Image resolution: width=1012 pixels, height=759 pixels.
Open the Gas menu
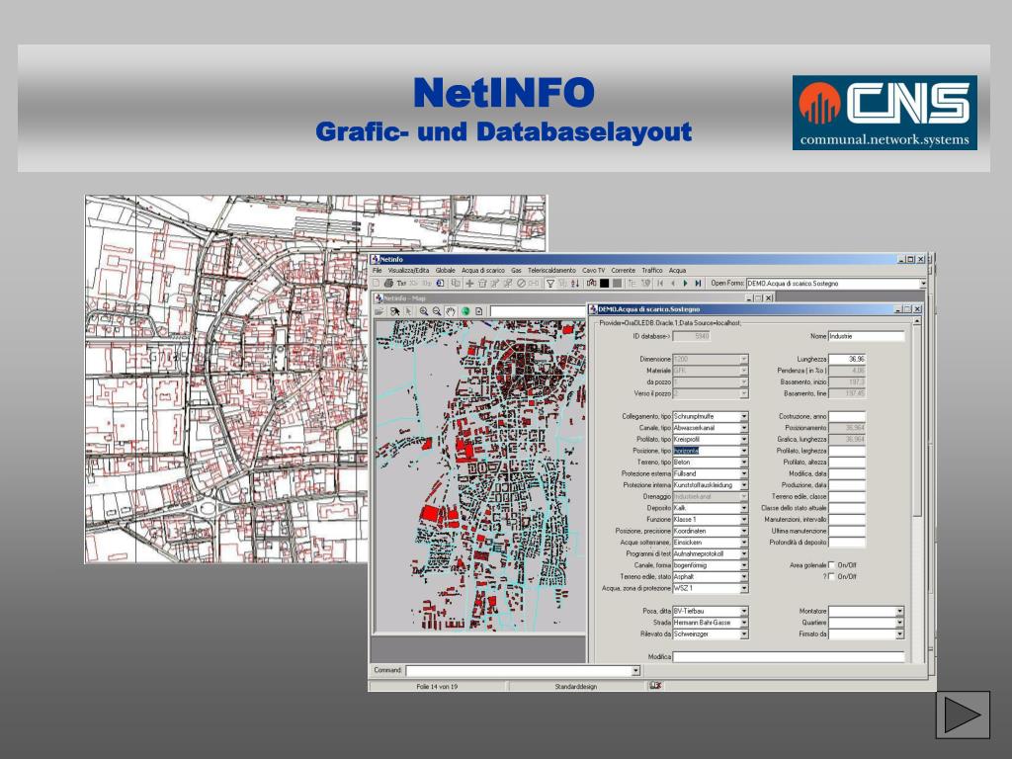click(x=516, y=271)
